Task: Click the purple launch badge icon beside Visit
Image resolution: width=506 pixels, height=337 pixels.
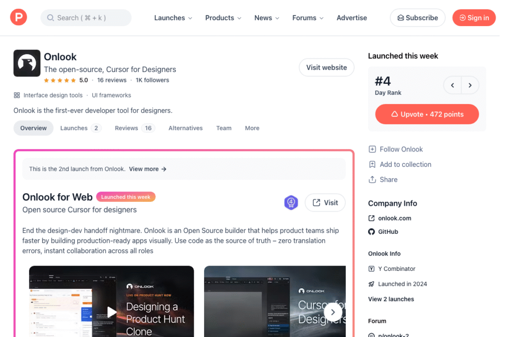Action: tap(291, 202)
